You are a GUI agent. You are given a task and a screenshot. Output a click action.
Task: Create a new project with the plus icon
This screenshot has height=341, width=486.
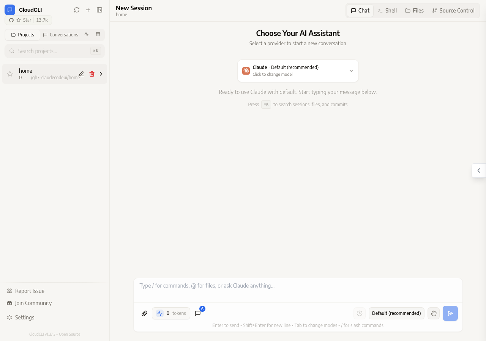[88, 10]
